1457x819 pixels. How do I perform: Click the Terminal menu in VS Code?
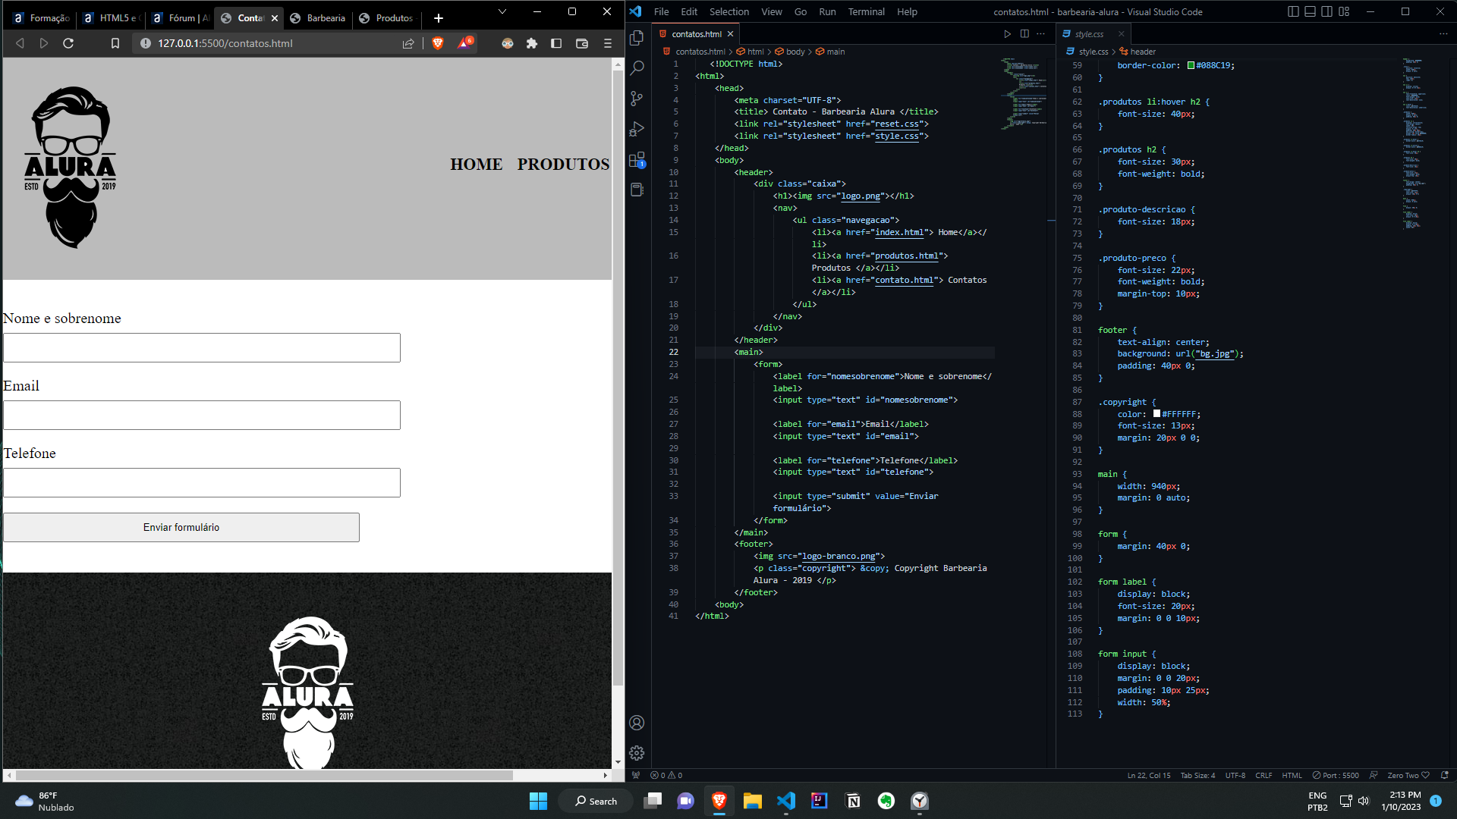point(866,11)
